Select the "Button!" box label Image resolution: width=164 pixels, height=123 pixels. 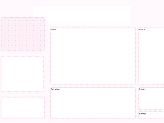click(x=142, y=89)
